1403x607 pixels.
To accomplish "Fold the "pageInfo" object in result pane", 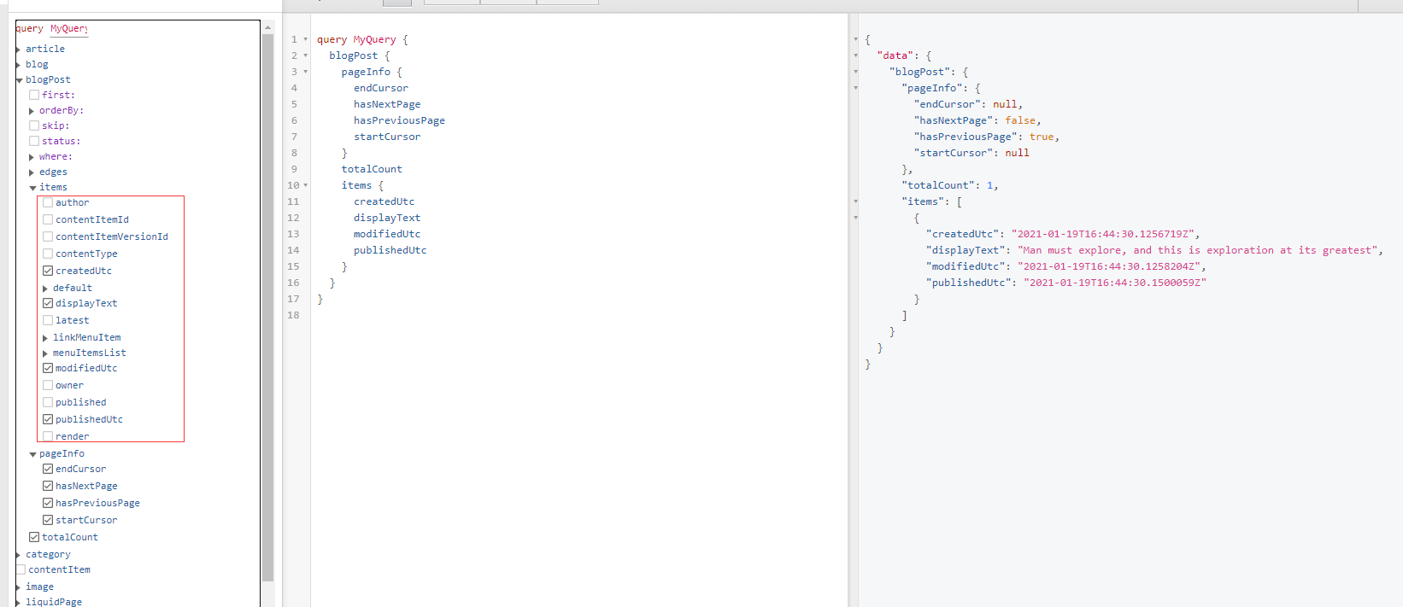I will (855, 88).
